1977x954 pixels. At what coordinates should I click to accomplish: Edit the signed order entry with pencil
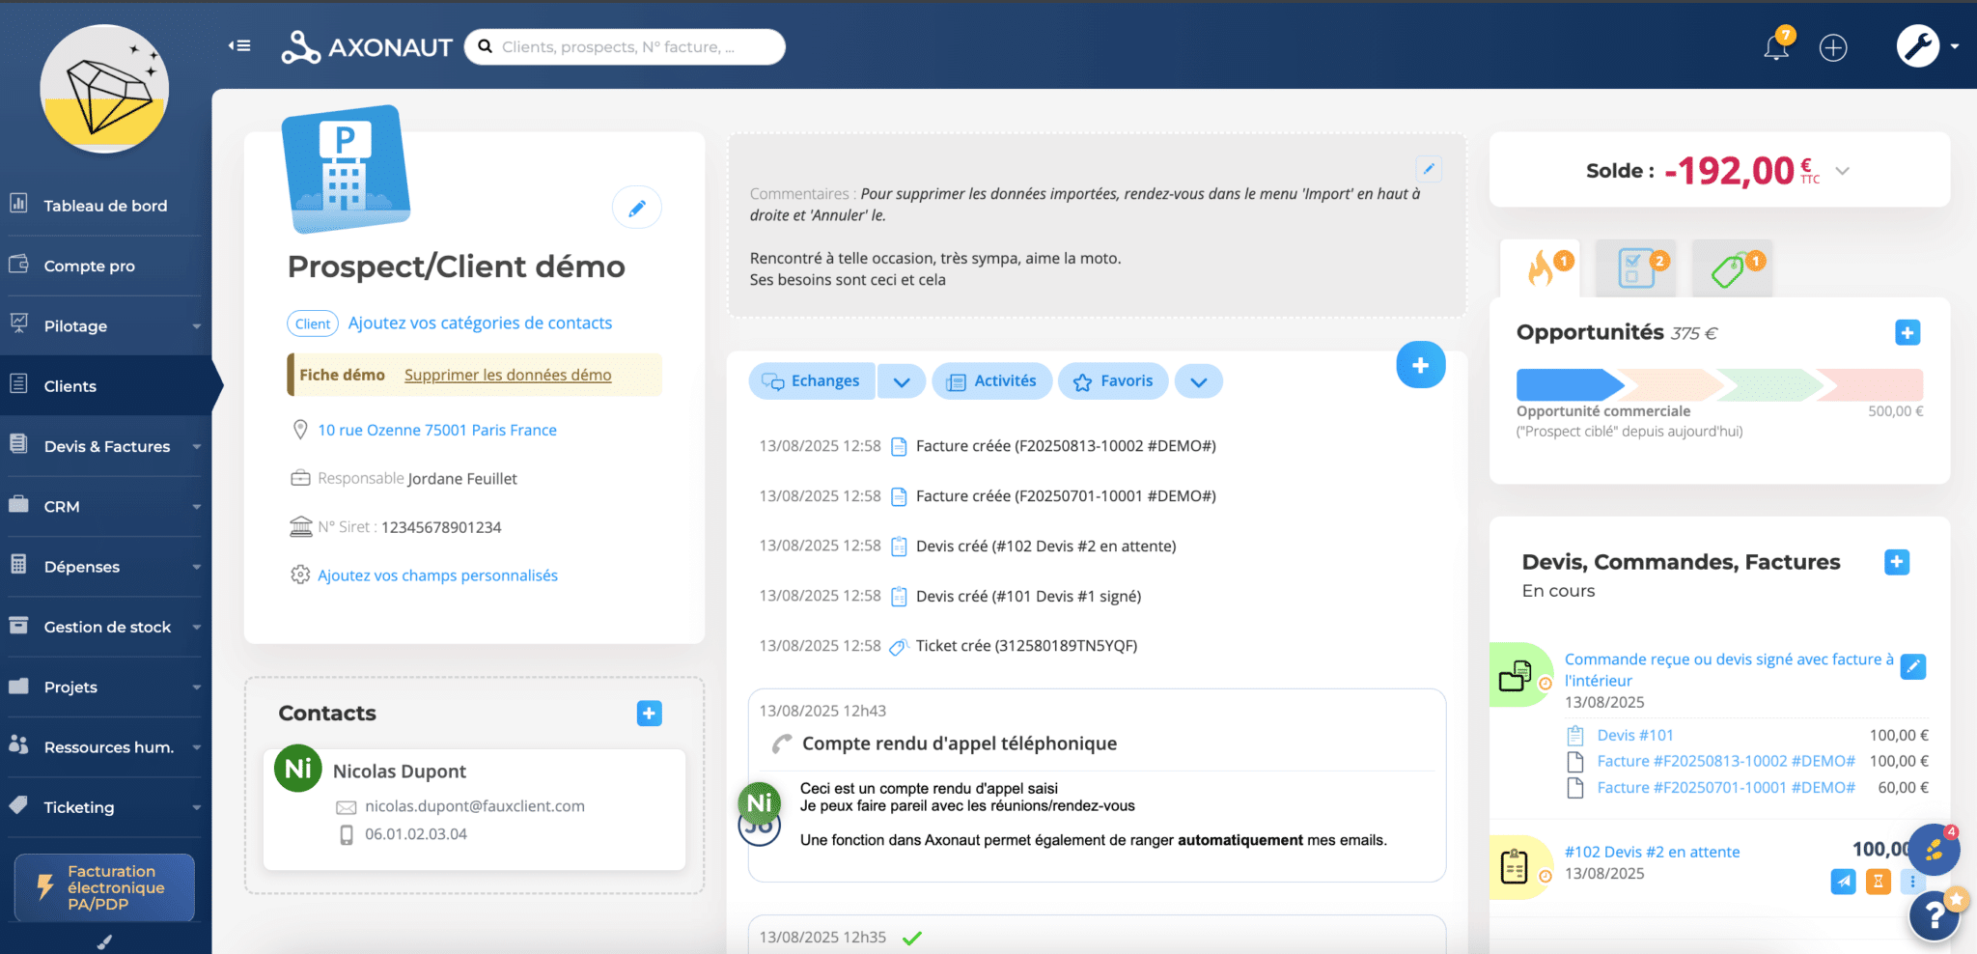pyautogui.click(x=1913, y=666)
